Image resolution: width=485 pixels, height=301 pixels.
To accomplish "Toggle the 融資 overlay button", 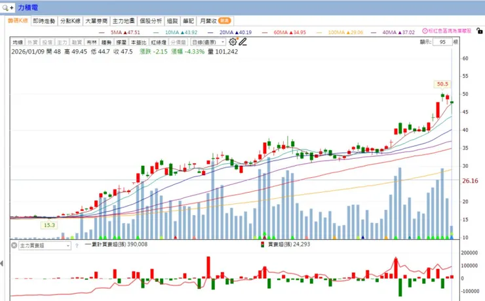I will point(77,42).
